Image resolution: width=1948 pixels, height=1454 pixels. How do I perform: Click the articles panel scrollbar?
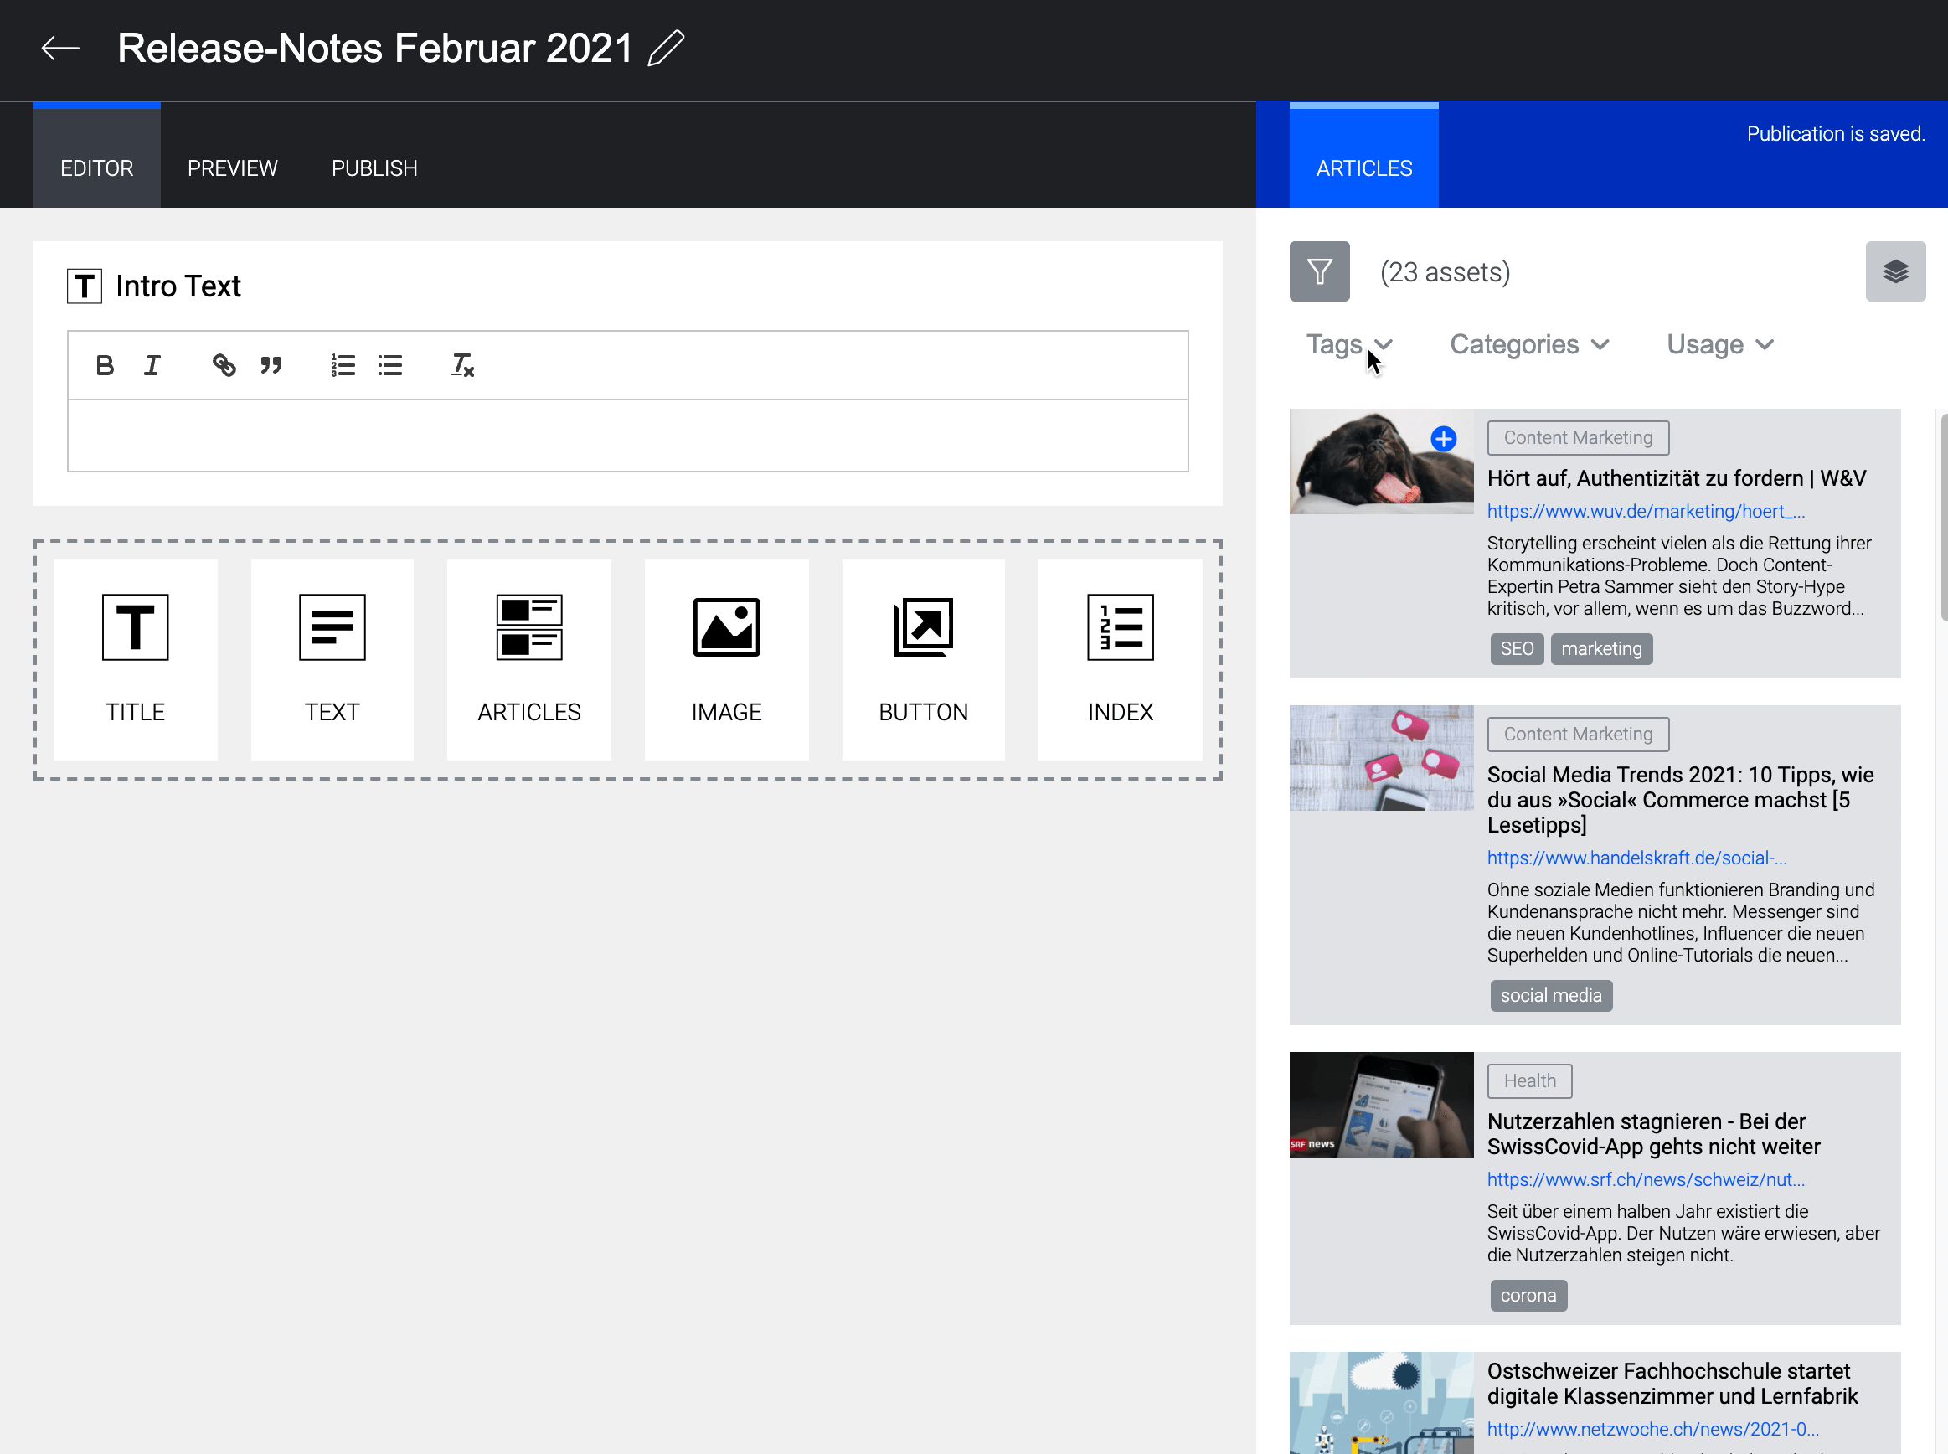[x=1943, y=518]
